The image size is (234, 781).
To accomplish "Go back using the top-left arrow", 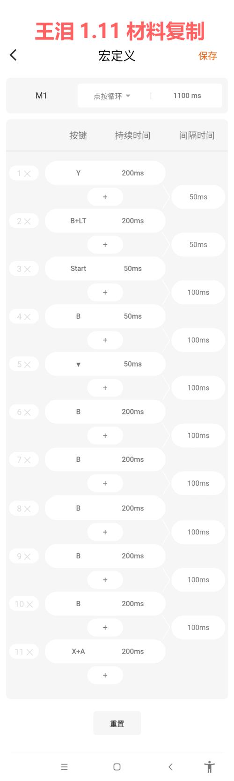I will click(13, 55).
